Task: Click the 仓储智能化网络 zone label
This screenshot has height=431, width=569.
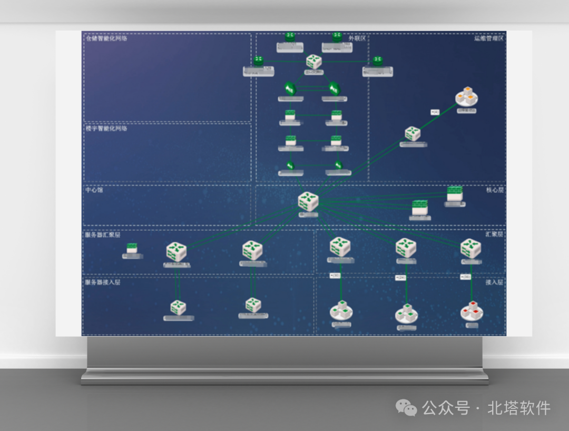Action: 106,38
